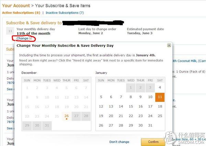Click the 11 delivery day icon
Image resolution: width=206 pixels, height=146 pixels.
pyautogui.click(x=10, y=31)
